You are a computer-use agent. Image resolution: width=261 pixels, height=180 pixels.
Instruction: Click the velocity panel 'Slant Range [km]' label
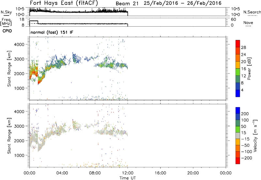tap(9, 135)
